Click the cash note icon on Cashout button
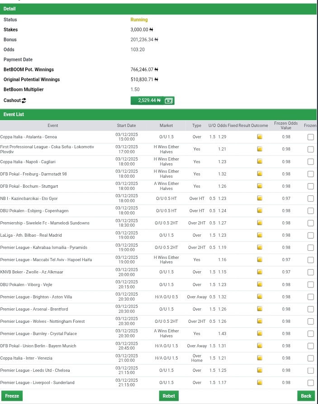The image size is (318, 404). [x=169, y=101]
